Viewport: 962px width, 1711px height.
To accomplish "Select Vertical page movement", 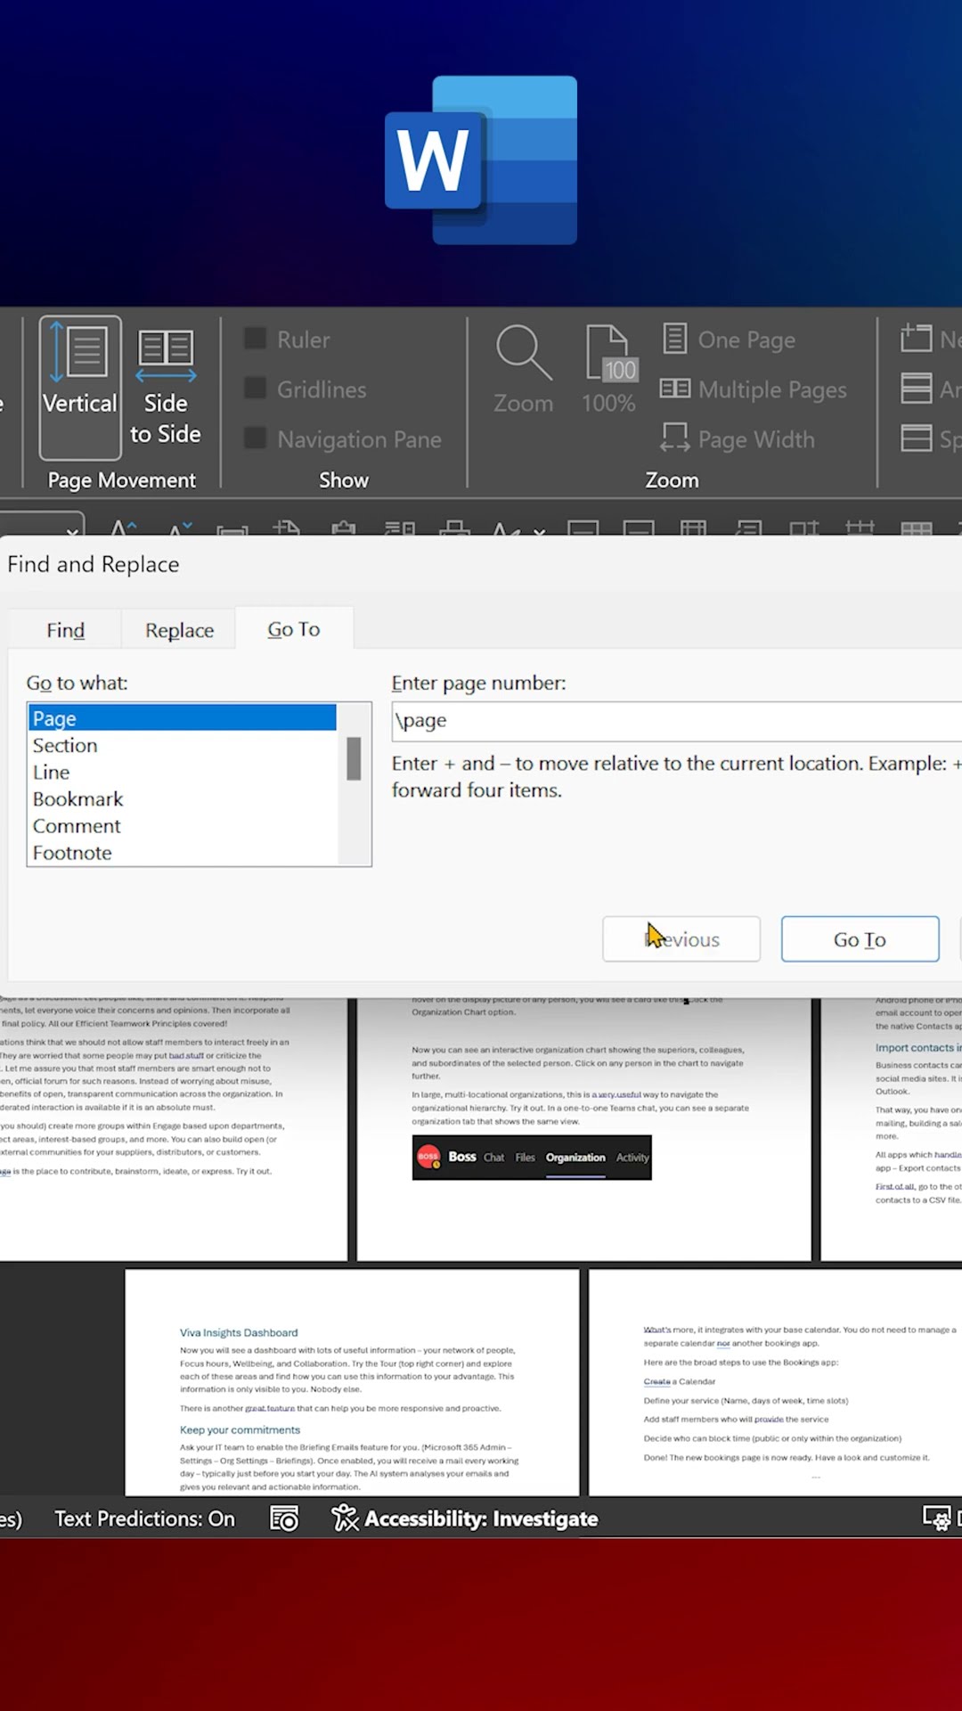I will pyautogui.click(x=80, y=387).
